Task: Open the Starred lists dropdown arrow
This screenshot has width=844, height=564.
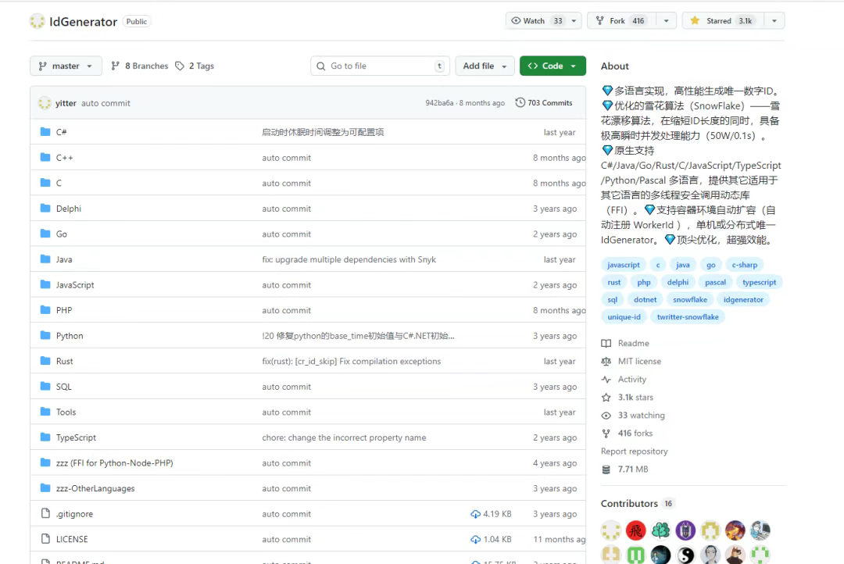Action: click(x=774, y=20)
